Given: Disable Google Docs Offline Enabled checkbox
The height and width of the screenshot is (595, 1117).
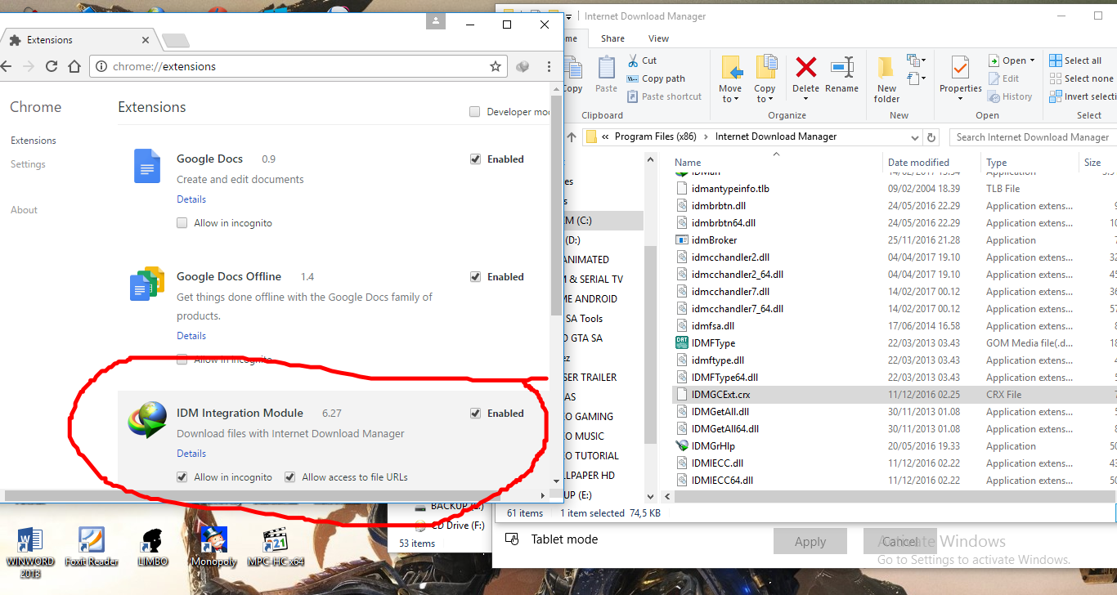Looking at the screenshot, I should 475,277.
